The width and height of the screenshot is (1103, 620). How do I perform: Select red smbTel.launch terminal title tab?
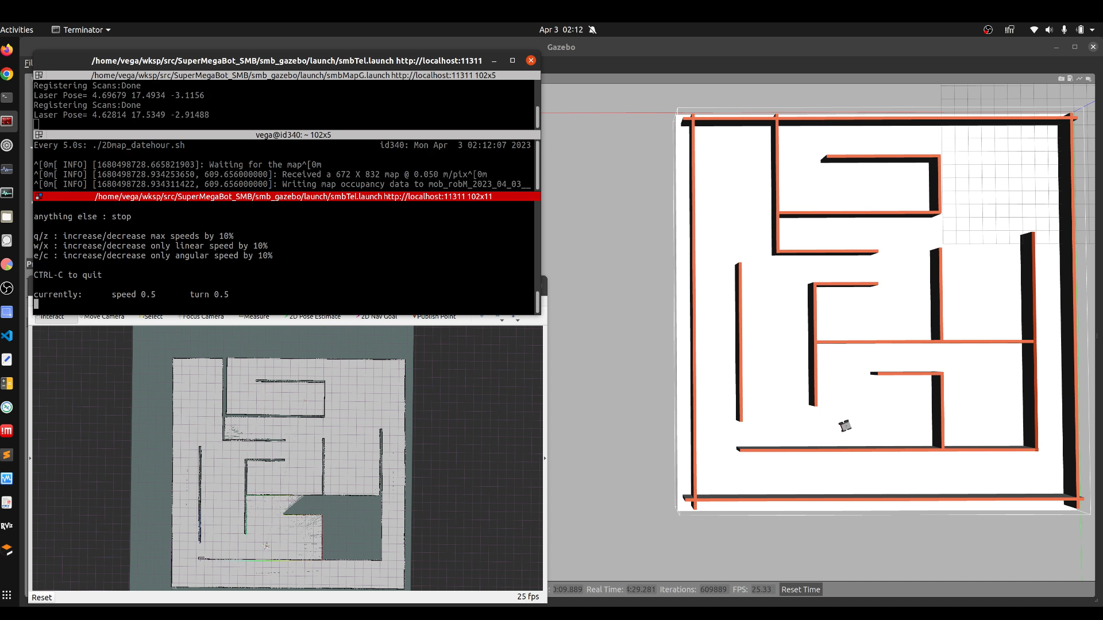coord(293,196)
